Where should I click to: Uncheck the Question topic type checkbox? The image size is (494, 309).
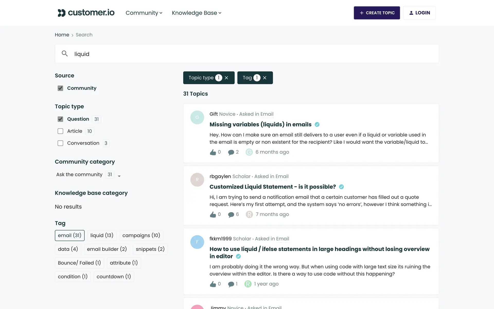coord(60,119)
